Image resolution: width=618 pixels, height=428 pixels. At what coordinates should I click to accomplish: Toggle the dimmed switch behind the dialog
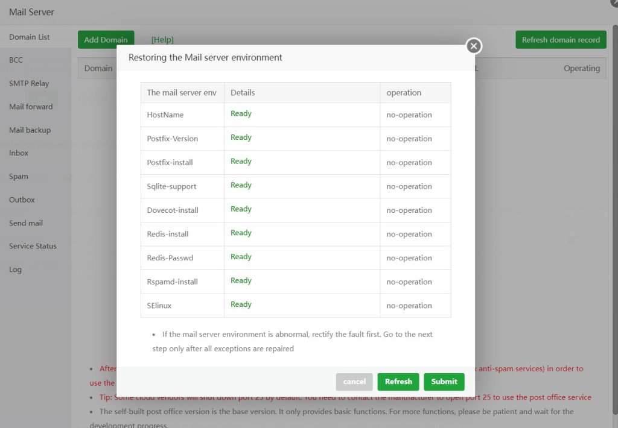point(575,241)
